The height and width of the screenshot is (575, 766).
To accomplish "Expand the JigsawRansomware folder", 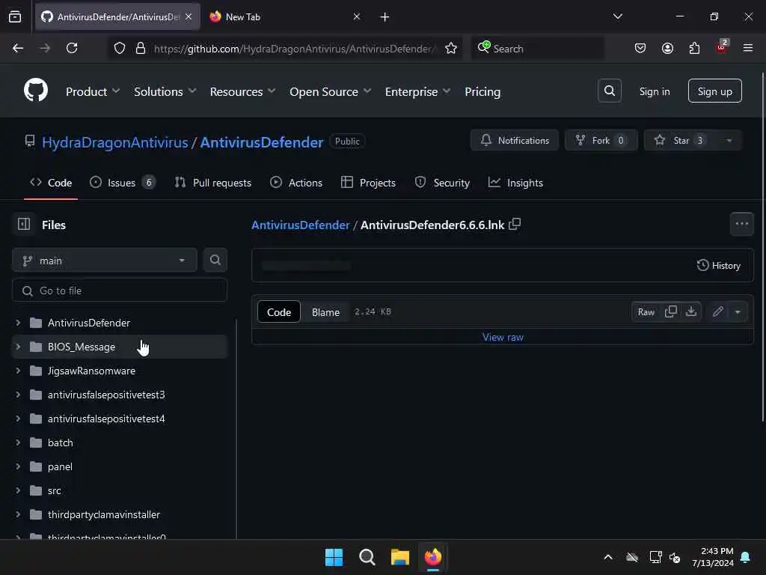I will (x=18, y=371).
